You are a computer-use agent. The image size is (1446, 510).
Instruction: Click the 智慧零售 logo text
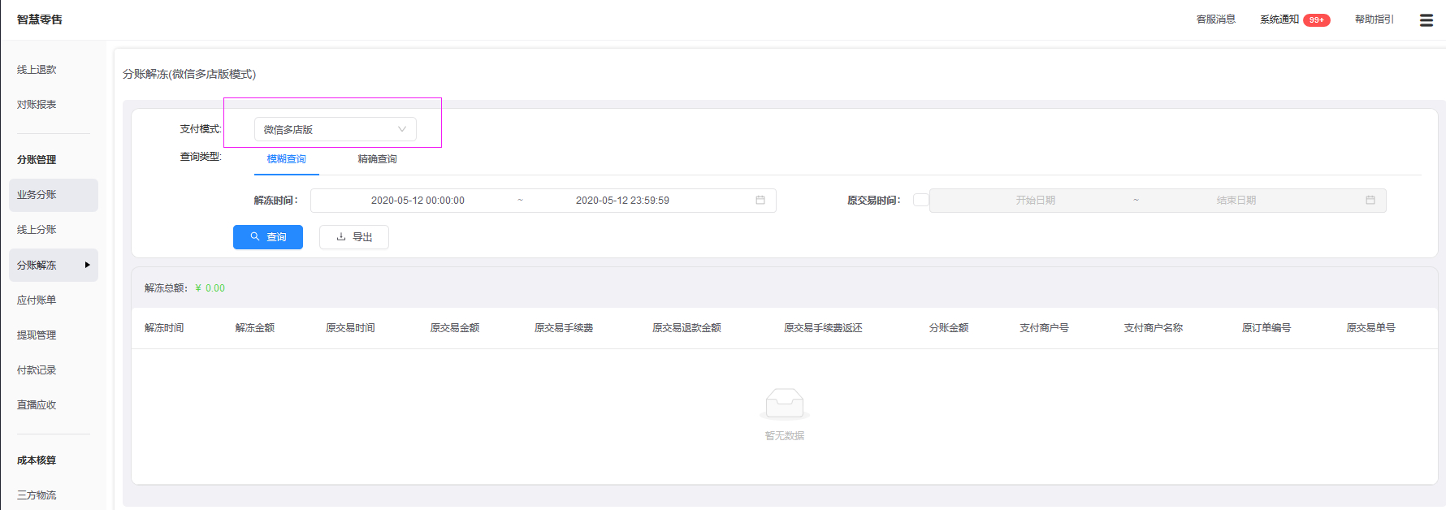40,19
